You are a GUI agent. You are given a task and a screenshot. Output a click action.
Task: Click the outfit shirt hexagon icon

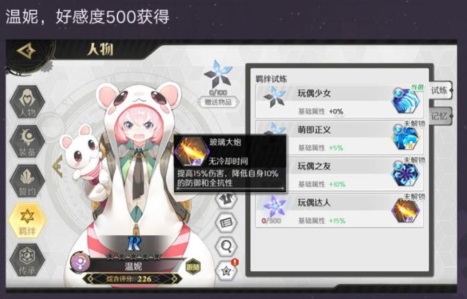227,200
